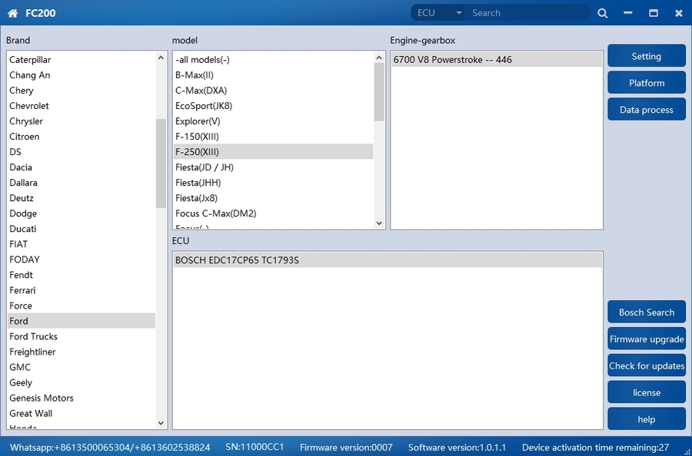Open the Setting panel
Viewport: 692px width, 456px height.
(x=646, y=56)
